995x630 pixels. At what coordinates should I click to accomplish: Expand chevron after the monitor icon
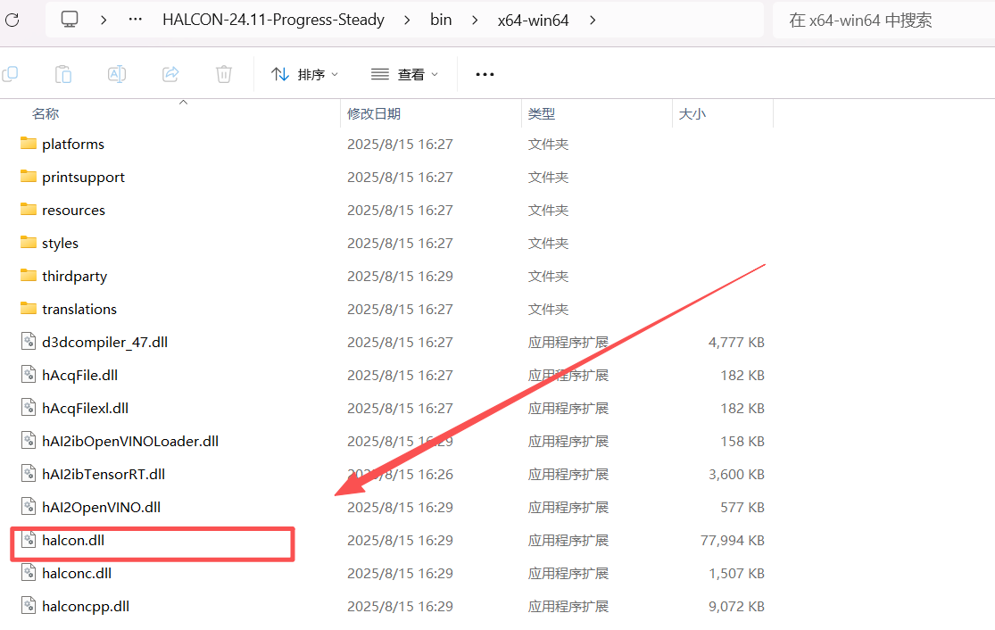pos(104,21)
